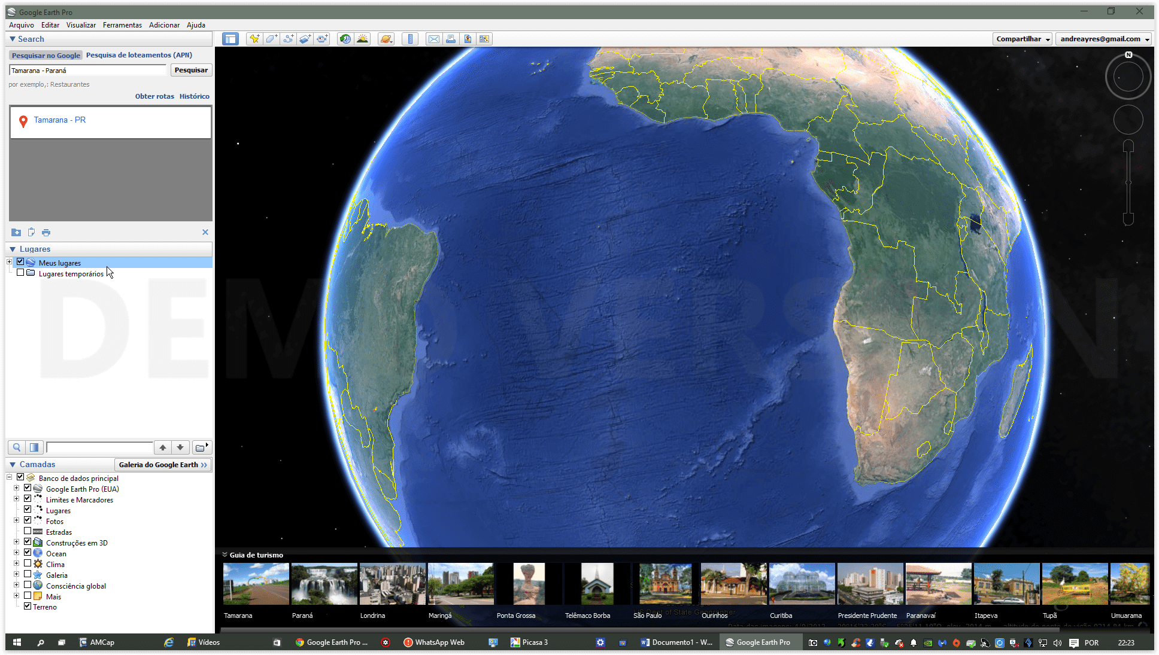Click the Tamarana - Paraná search input field

[x=88, y=71]
